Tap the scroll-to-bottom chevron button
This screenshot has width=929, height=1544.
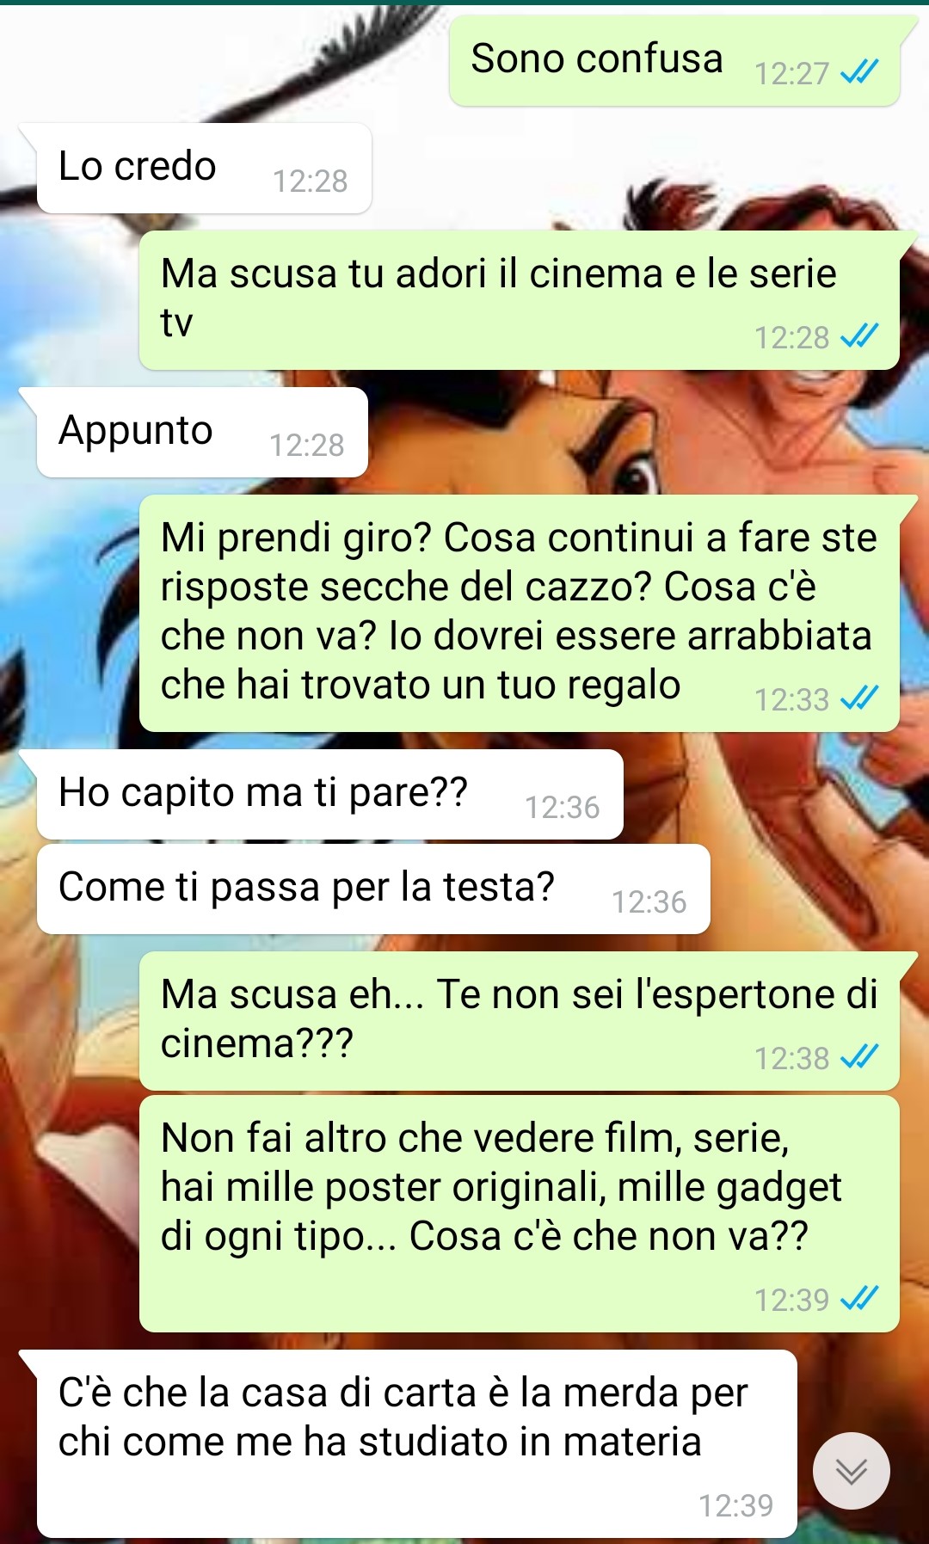coord(851,1471)
